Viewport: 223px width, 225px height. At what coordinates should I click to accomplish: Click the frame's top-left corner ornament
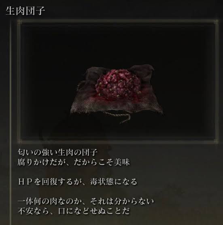20,22
